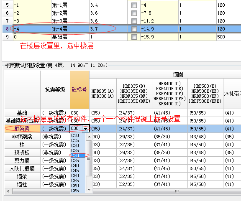Select the 剪力墙 row header
The height and width of the screenshot is (201, 241).
tap(22, 160)
